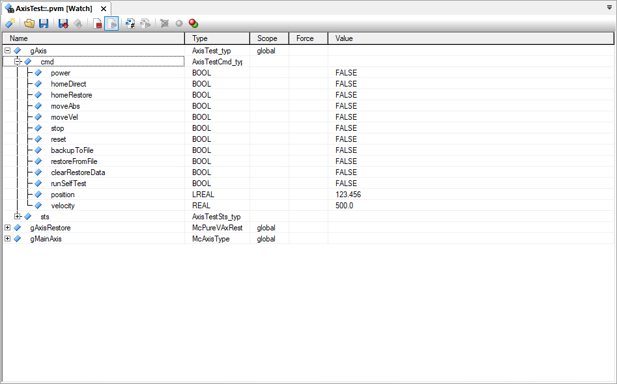Click the Value column header
This screenshot has width=617, height=384.
point(471,38)
